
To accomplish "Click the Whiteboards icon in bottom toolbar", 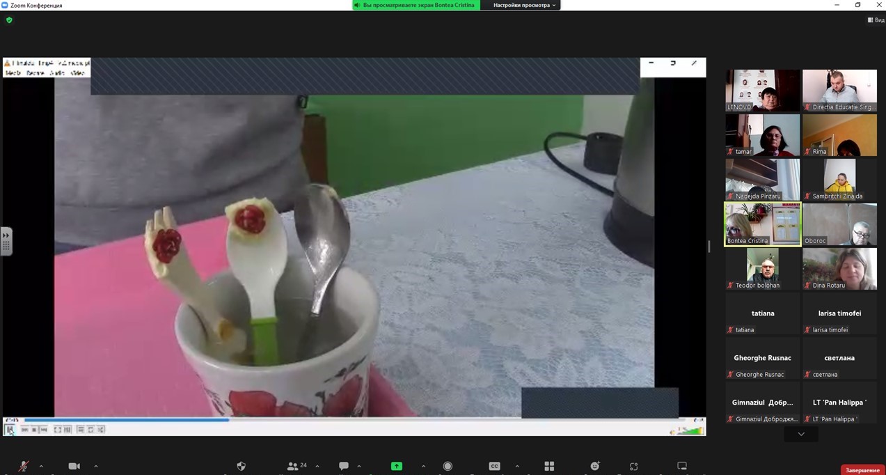I will (x=682, y=466).
